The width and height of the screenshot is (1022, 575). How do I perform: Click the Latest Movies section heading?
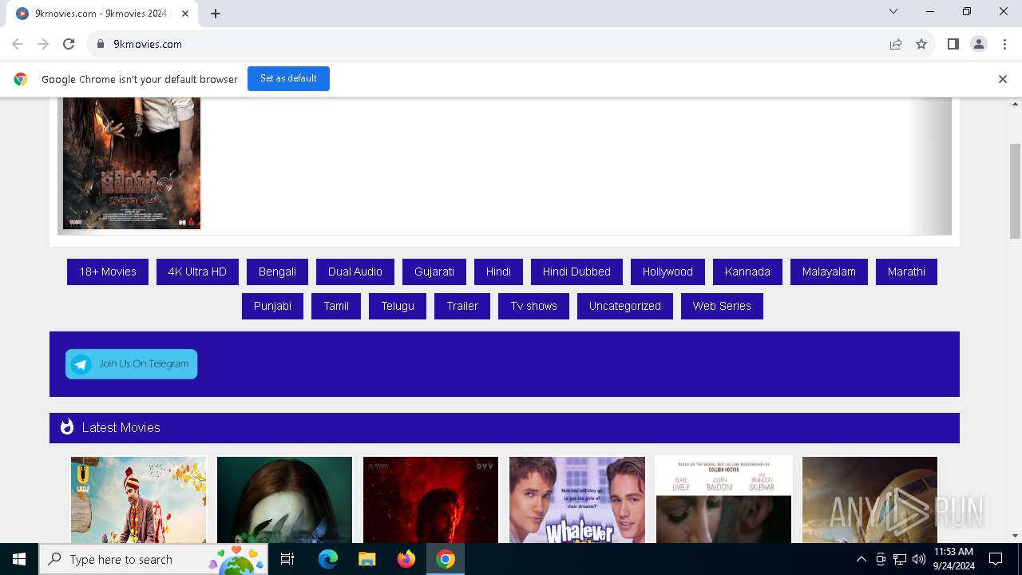[121, 427]
